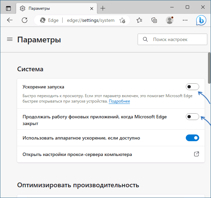Open a new tab with plus button
The height and width of the screenshot is (198, 211).
pos(103,8)
